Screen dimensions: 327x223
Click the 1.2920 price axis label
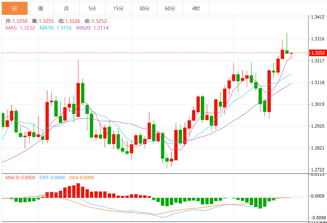click(318, 126)
